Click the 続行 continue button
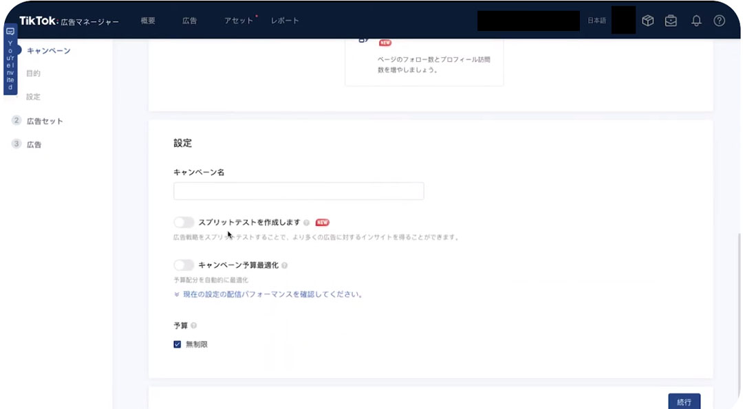743x409 pixels. click(684, 401)
